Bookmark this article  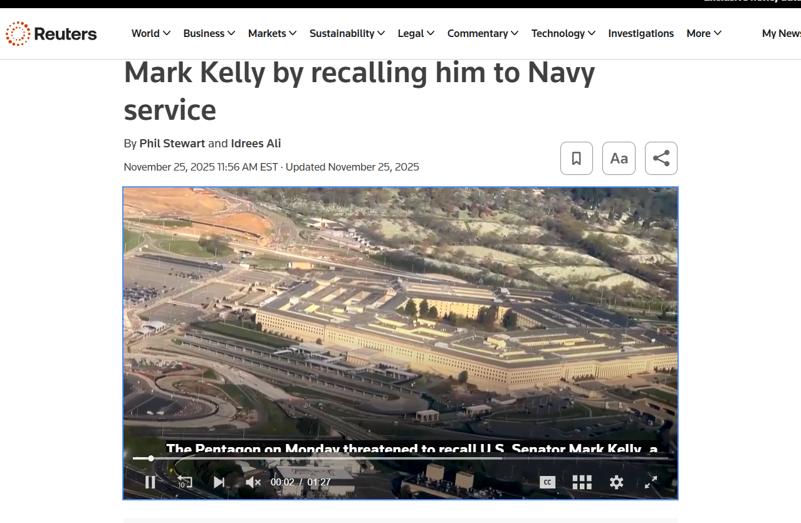click(577, 158)
